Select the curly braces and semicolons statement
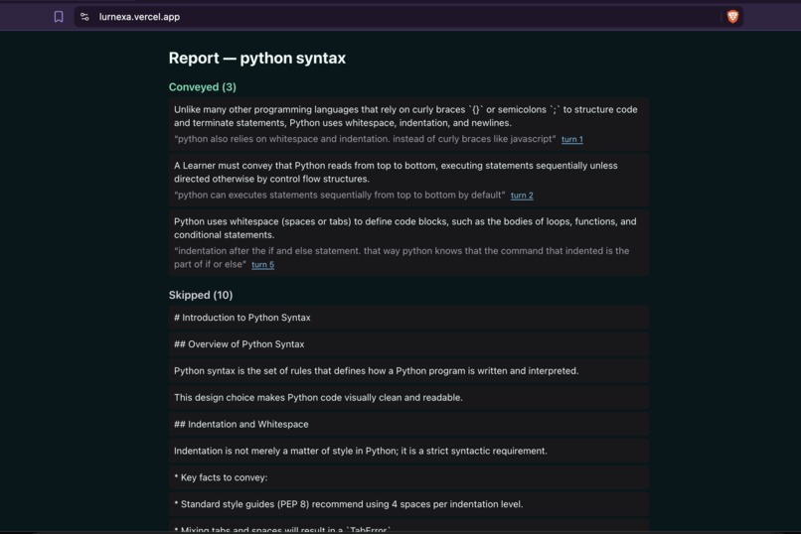The height and width of the screenshot is (534, 801). 405,116
